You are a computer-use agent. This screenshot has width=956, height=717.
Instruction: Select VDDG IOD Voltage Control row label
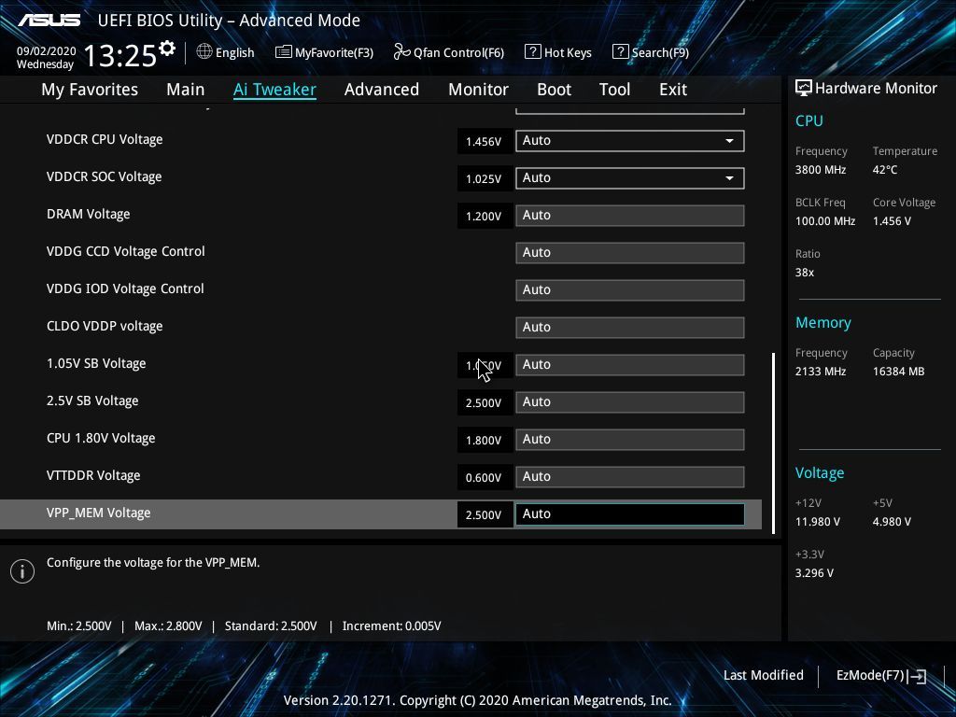tap(125, 288)
